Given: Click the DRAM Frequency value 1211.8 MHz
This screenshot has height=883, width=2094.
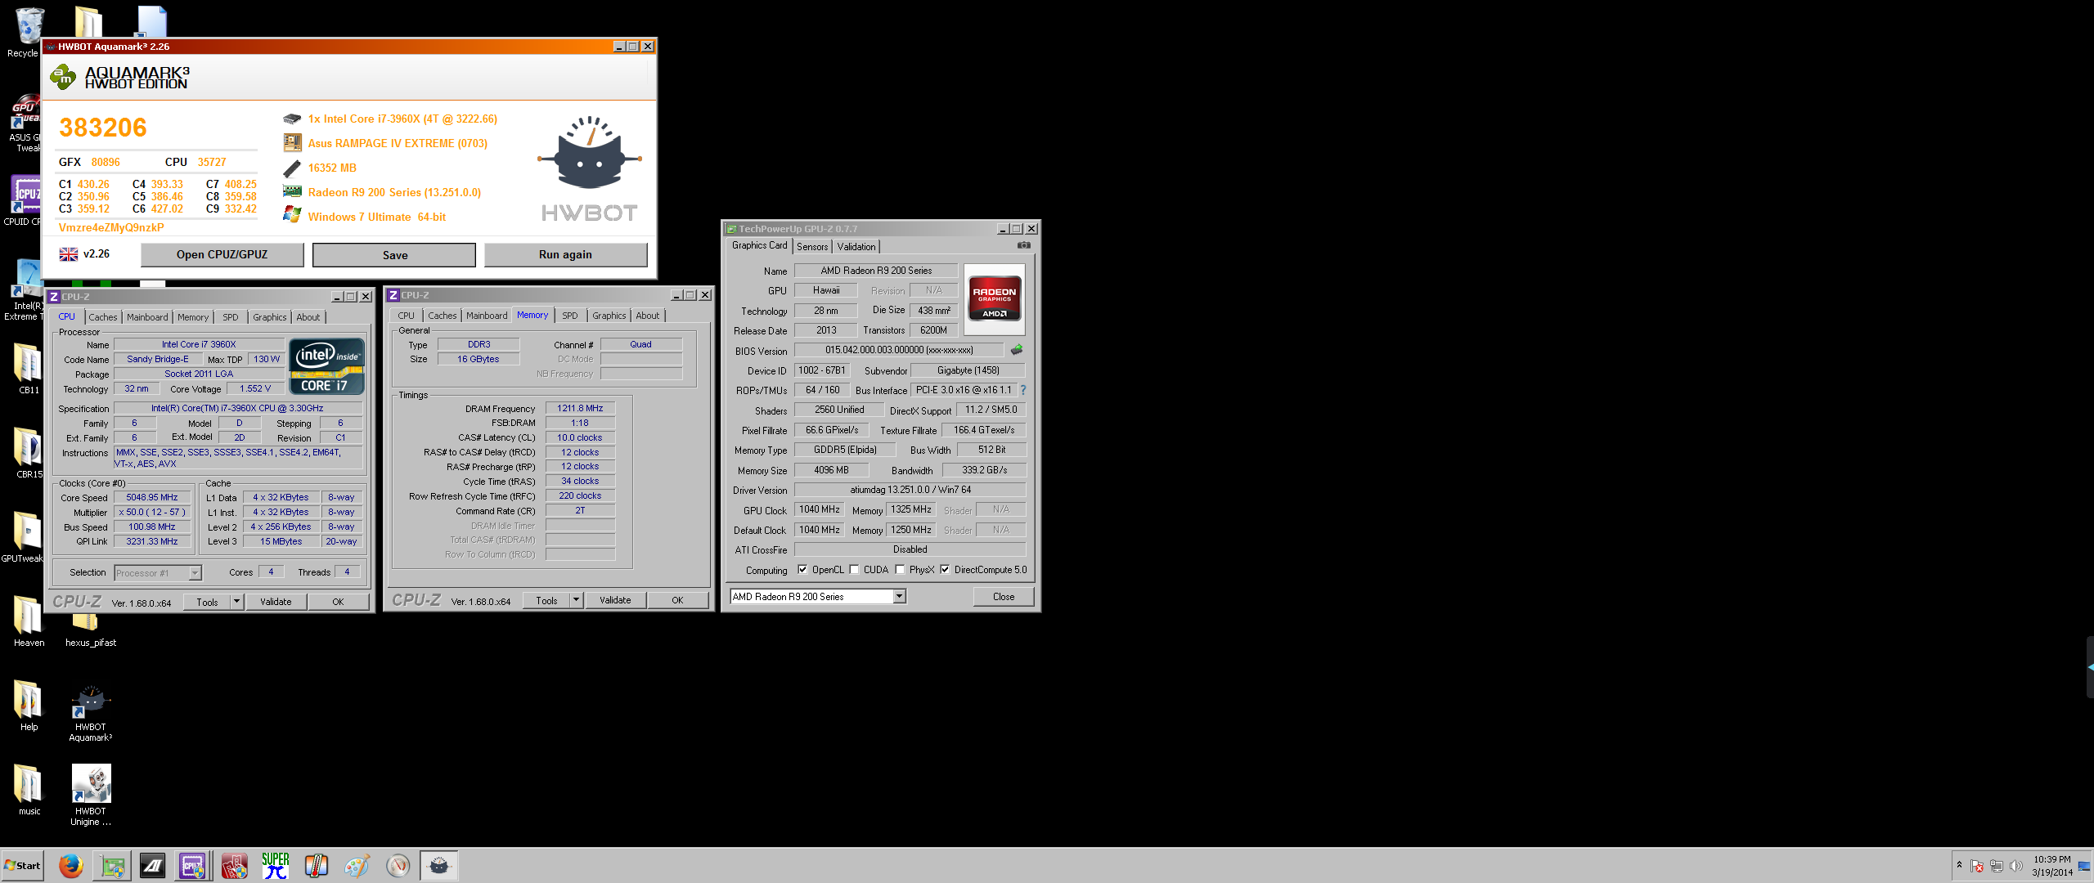Looking at the screenshot, I should (x=580, y=409).
